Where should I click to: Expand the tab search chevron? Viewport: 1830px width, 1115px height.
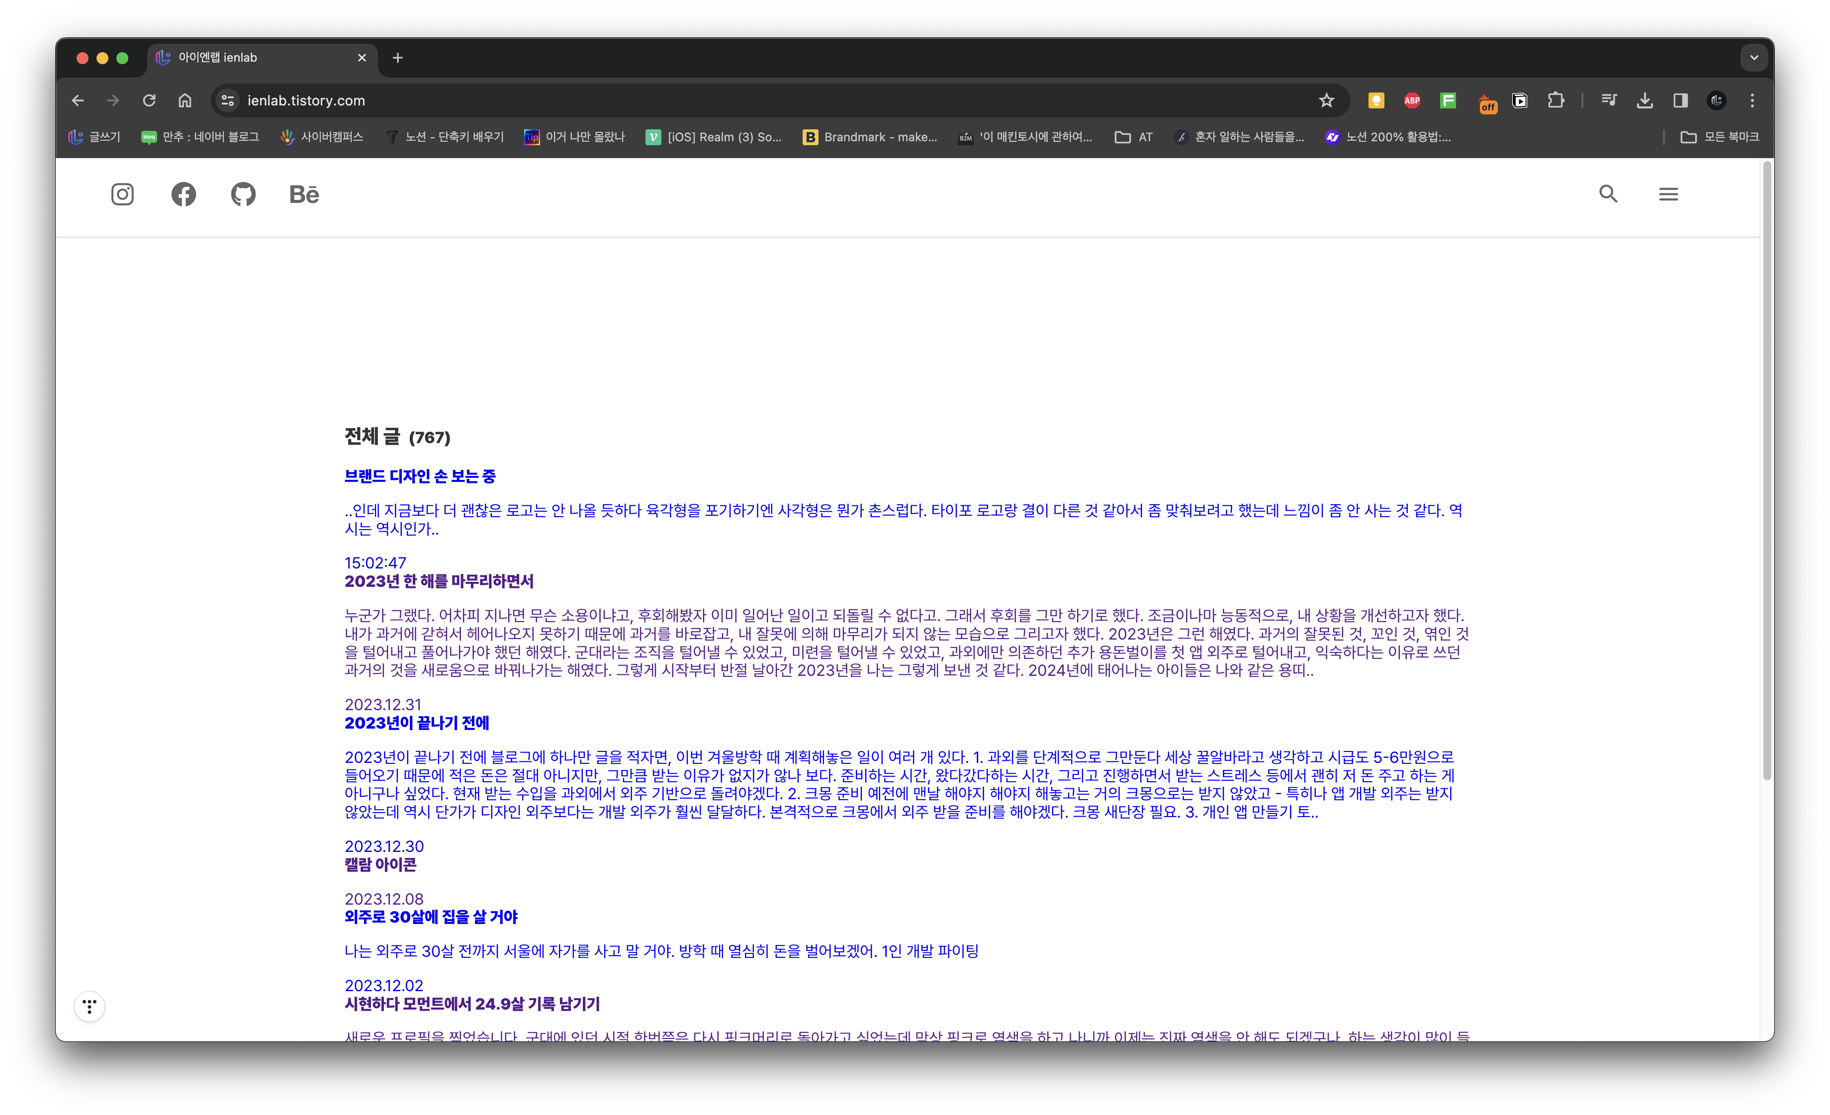[x=1753, y=57]
